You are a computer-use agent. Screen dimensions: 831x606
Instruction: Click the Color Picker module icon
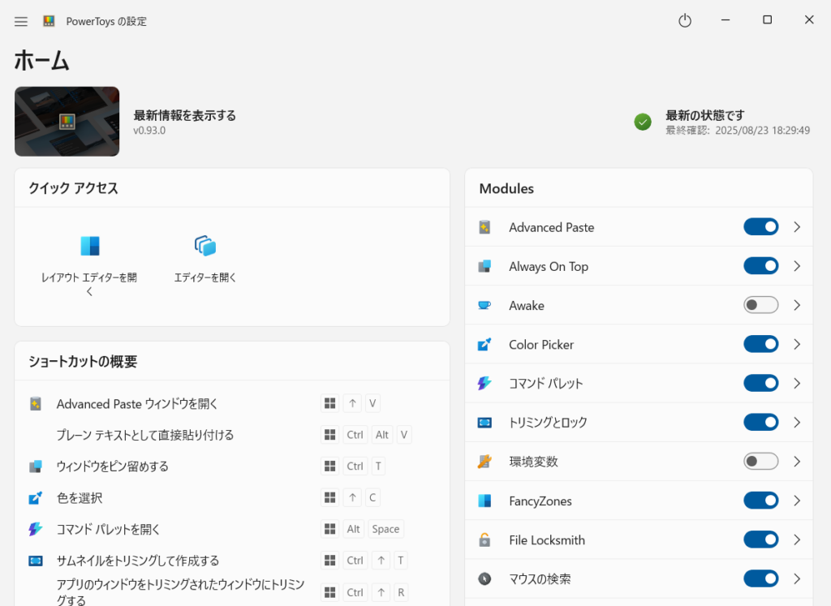484,344
